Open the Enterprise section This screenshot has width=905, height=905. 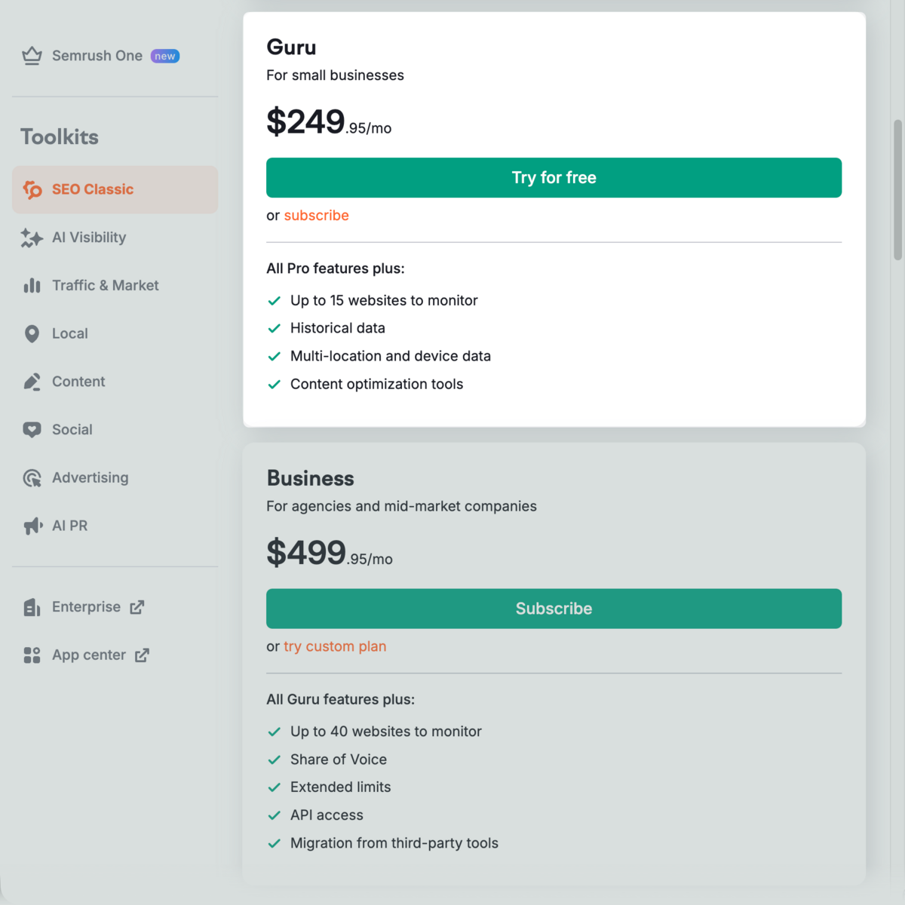(86, 606)
